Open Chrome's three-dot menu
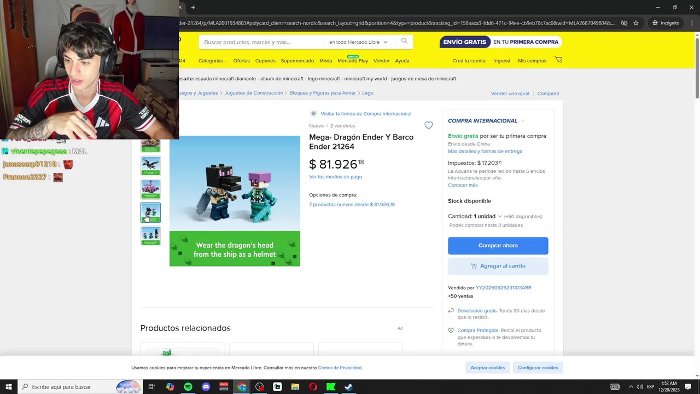 (x=691, y=23)
